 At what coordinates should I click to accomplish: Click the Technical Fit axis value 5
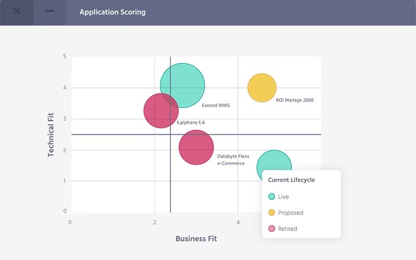64,56
